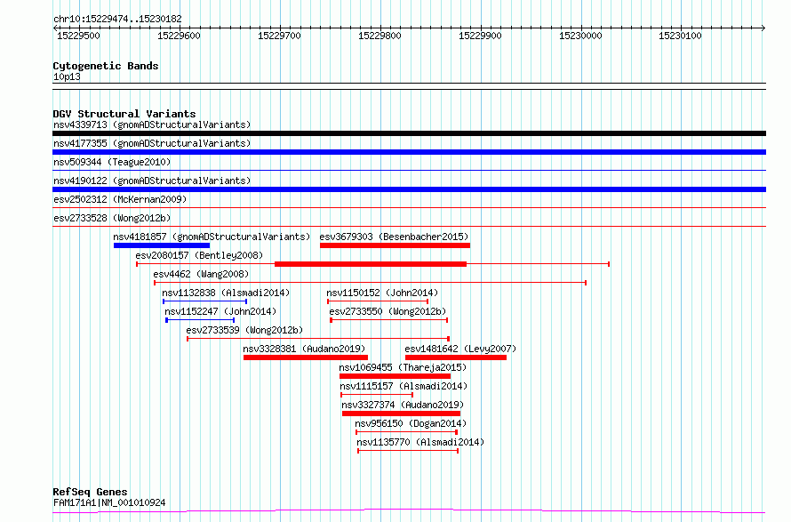Select the 10p13 cytogenetic band label
The image size is (791, 522).
(67, 77)
